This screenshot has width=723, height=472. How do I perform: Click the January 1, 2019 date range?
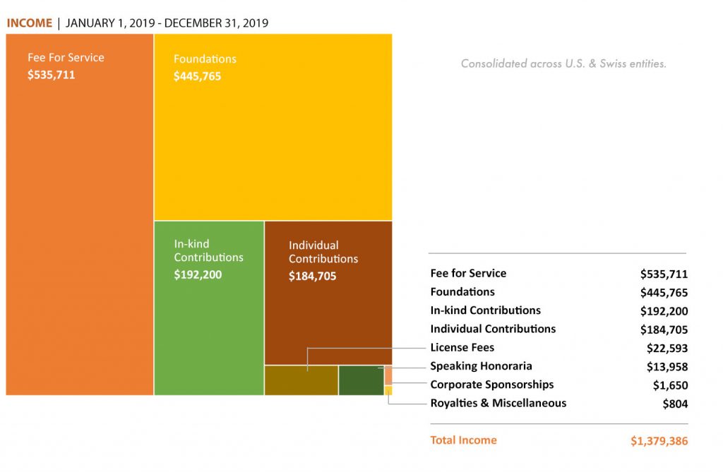(167, 23)
